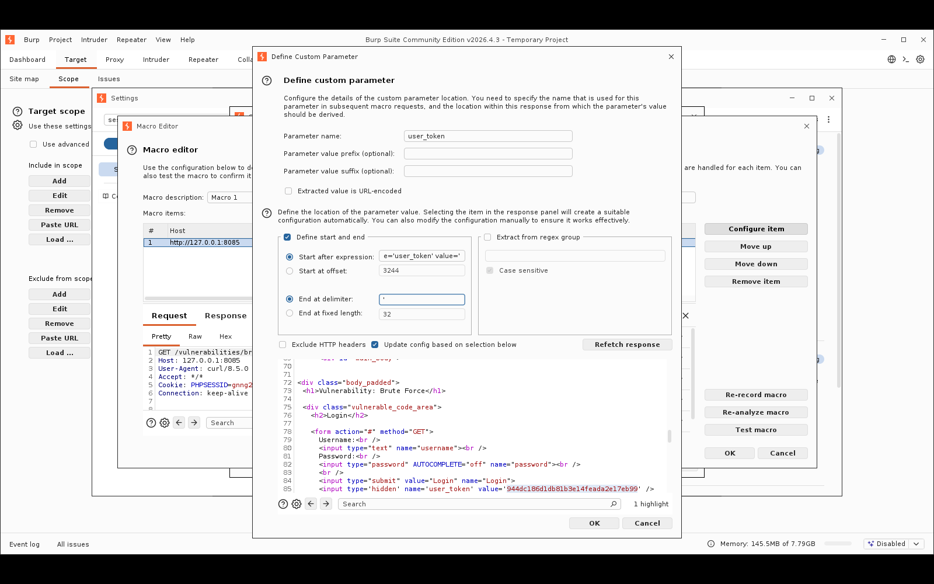Click the Configure item button

[x=756, y=229]
